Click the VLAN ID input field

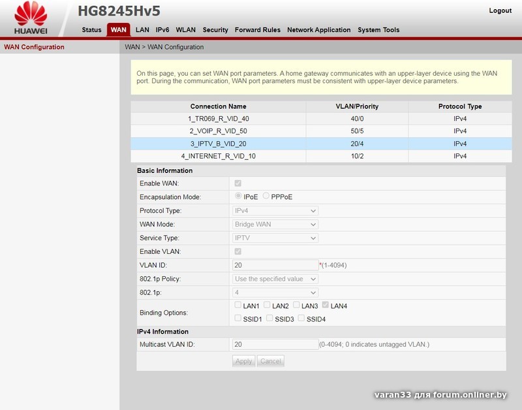coord(275,265)
